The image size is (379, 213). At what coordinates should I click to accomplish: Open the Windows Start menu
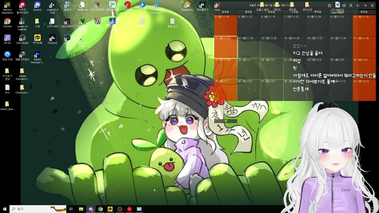click(5, 209)
